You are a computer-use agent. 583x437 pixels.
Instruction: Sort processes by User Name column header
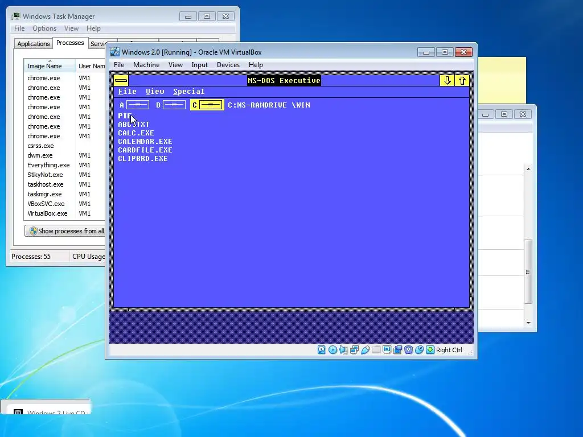(x=91, y=66)
